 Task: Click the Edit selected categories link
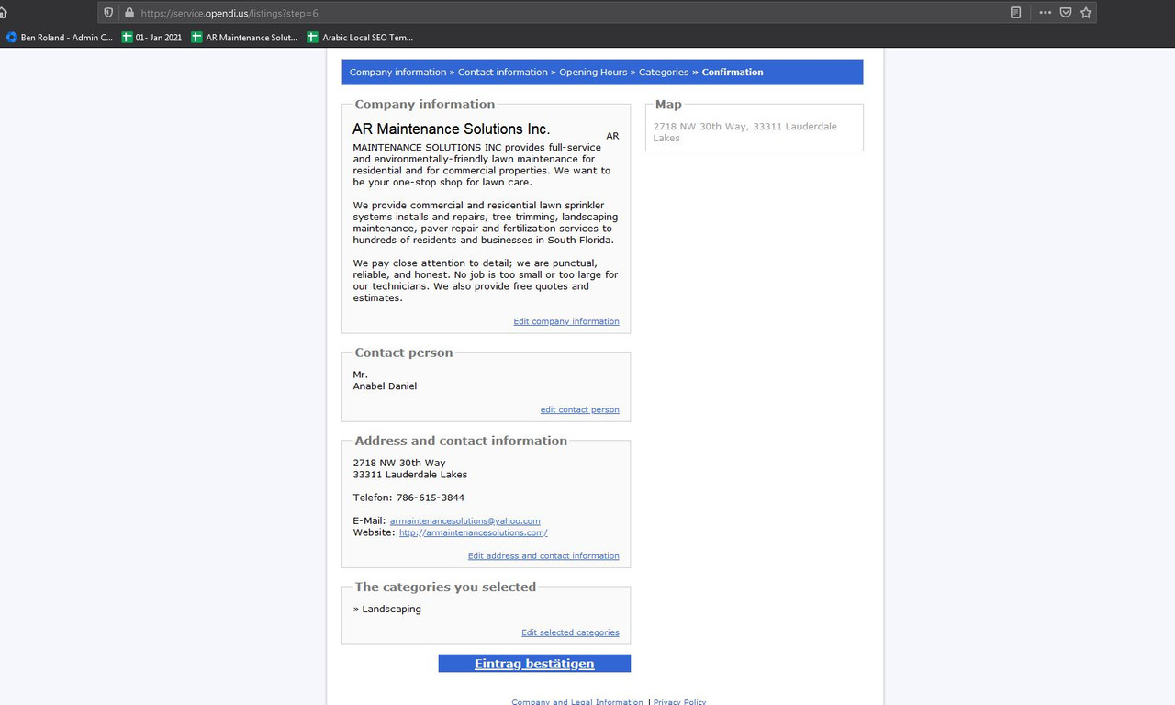[570, 632]
